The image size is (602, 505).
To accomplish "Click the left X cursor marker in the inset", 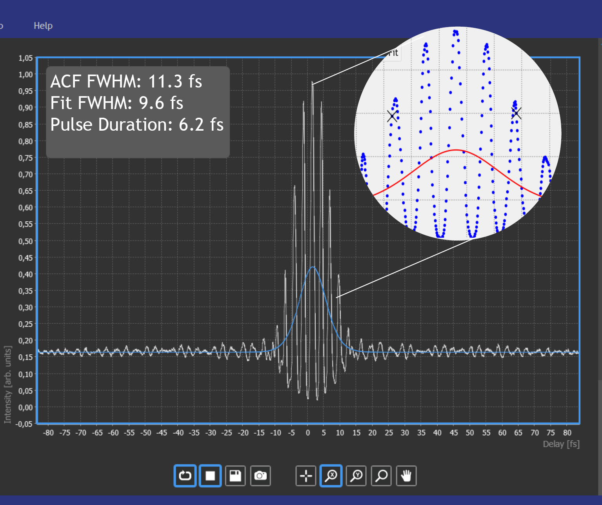I will click(392, 116).
